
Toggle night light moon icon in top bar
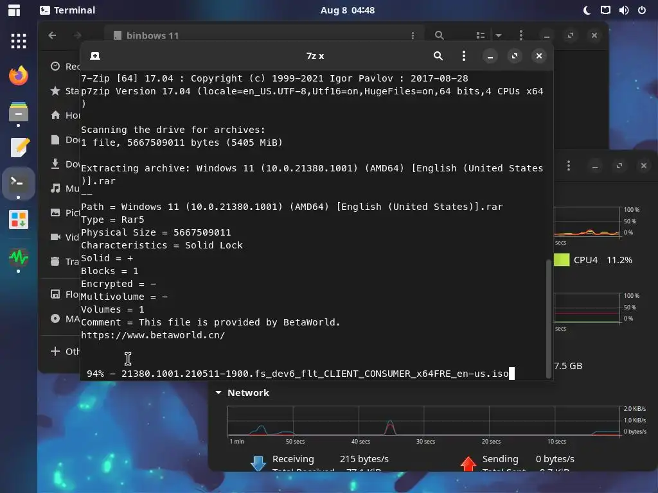pos(587,10)
